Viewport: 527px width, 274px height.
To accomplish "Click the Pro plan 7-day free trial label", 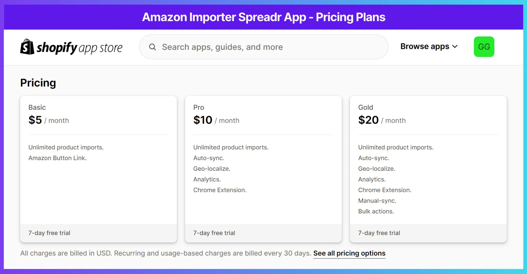I will [214, 233].
